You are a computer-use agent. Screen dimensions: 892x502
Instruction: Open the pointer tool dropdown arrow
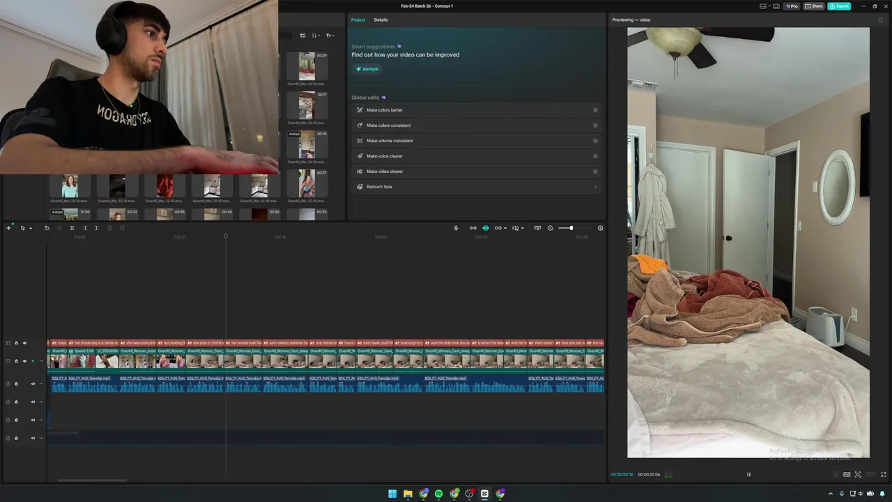coord(31,228)
